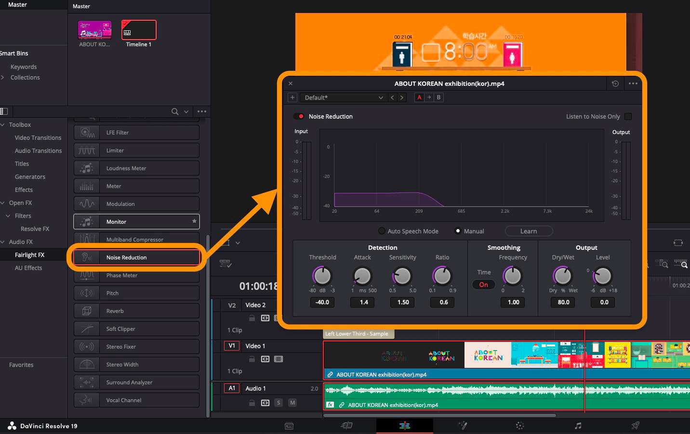690x434 pixels.
Task: Select comparison slot B button
Action: 438,97
